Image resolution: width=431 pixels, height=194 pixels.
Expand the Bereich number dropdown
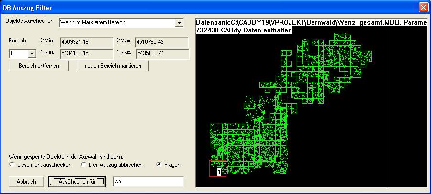click(32, 54)
